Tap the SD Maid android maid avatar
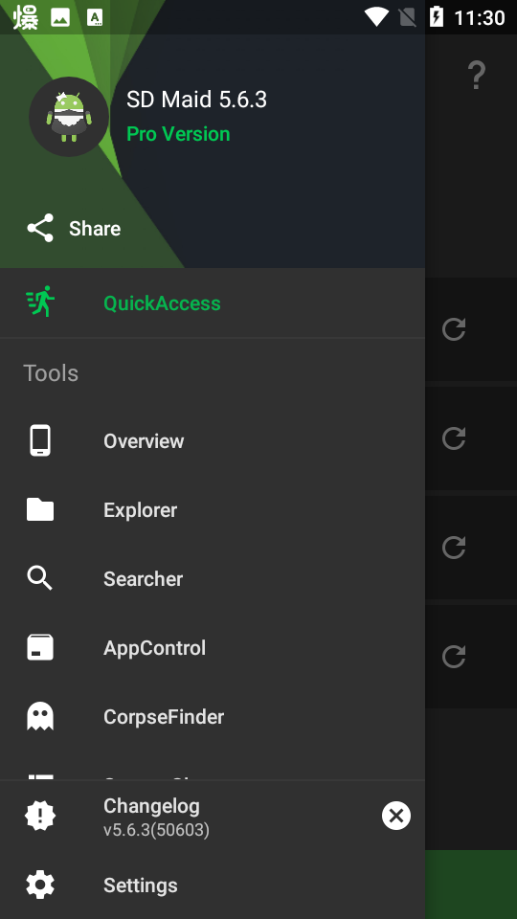Image resolution: width=517 pixels, height=919 pixels. [x=69, y=117]
